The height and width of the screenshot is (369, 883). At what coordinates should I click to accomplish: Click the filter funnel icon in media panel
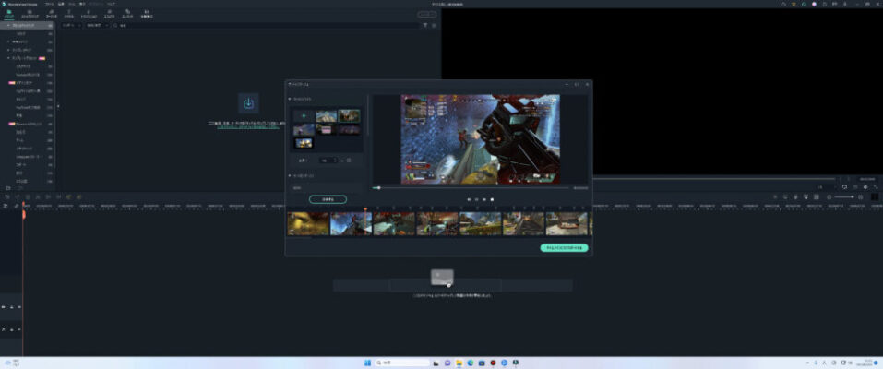pyautogui.click(x=425, y=25)
